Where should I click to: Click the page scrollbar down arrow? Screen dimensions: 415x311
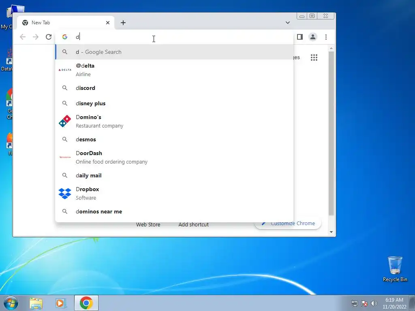331,232
